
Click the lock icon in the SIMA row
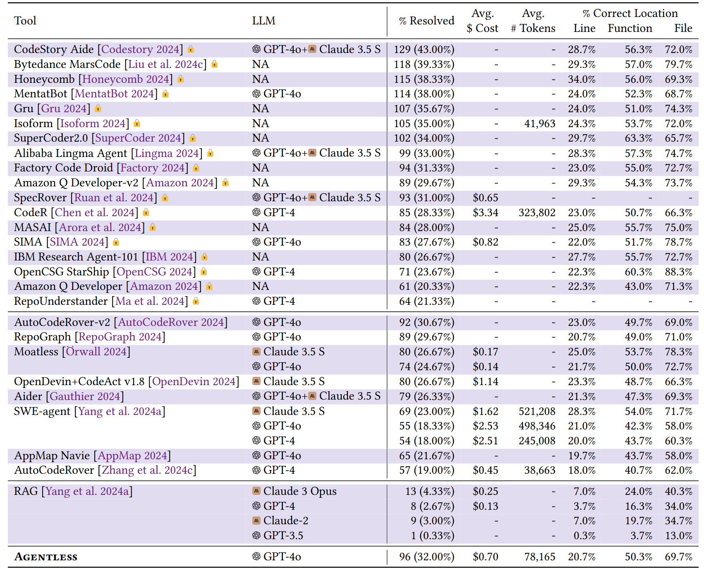pos(116,242)
